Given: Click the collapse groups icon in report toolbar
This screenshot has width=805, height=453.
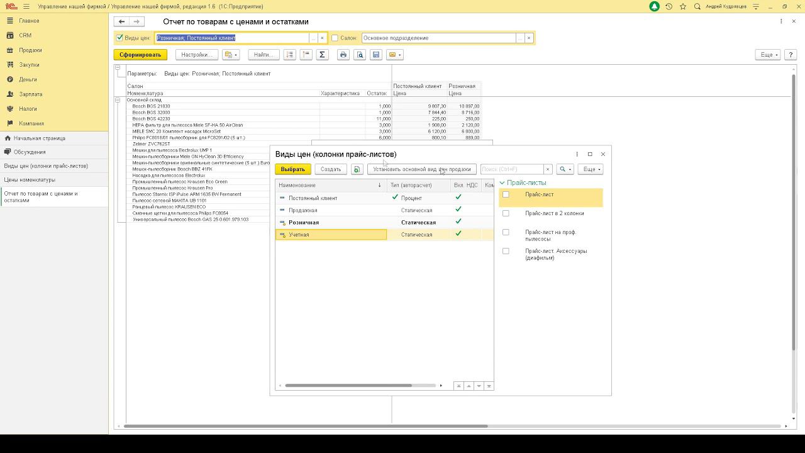Looking at the screenshot, I should 306,55.
